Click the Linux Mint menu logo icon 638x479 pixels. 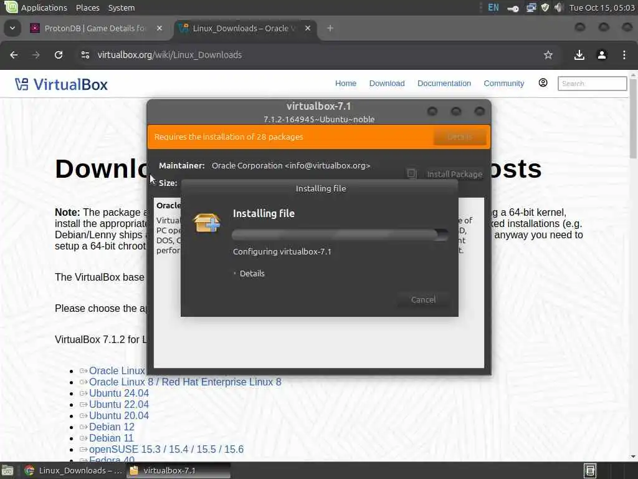pyautogui.click(x=11, y=7)
